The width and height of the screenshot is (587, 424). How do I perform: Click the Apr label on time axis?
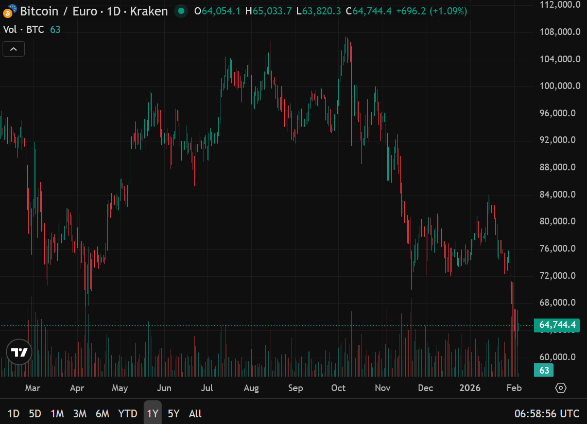(77, 388)
